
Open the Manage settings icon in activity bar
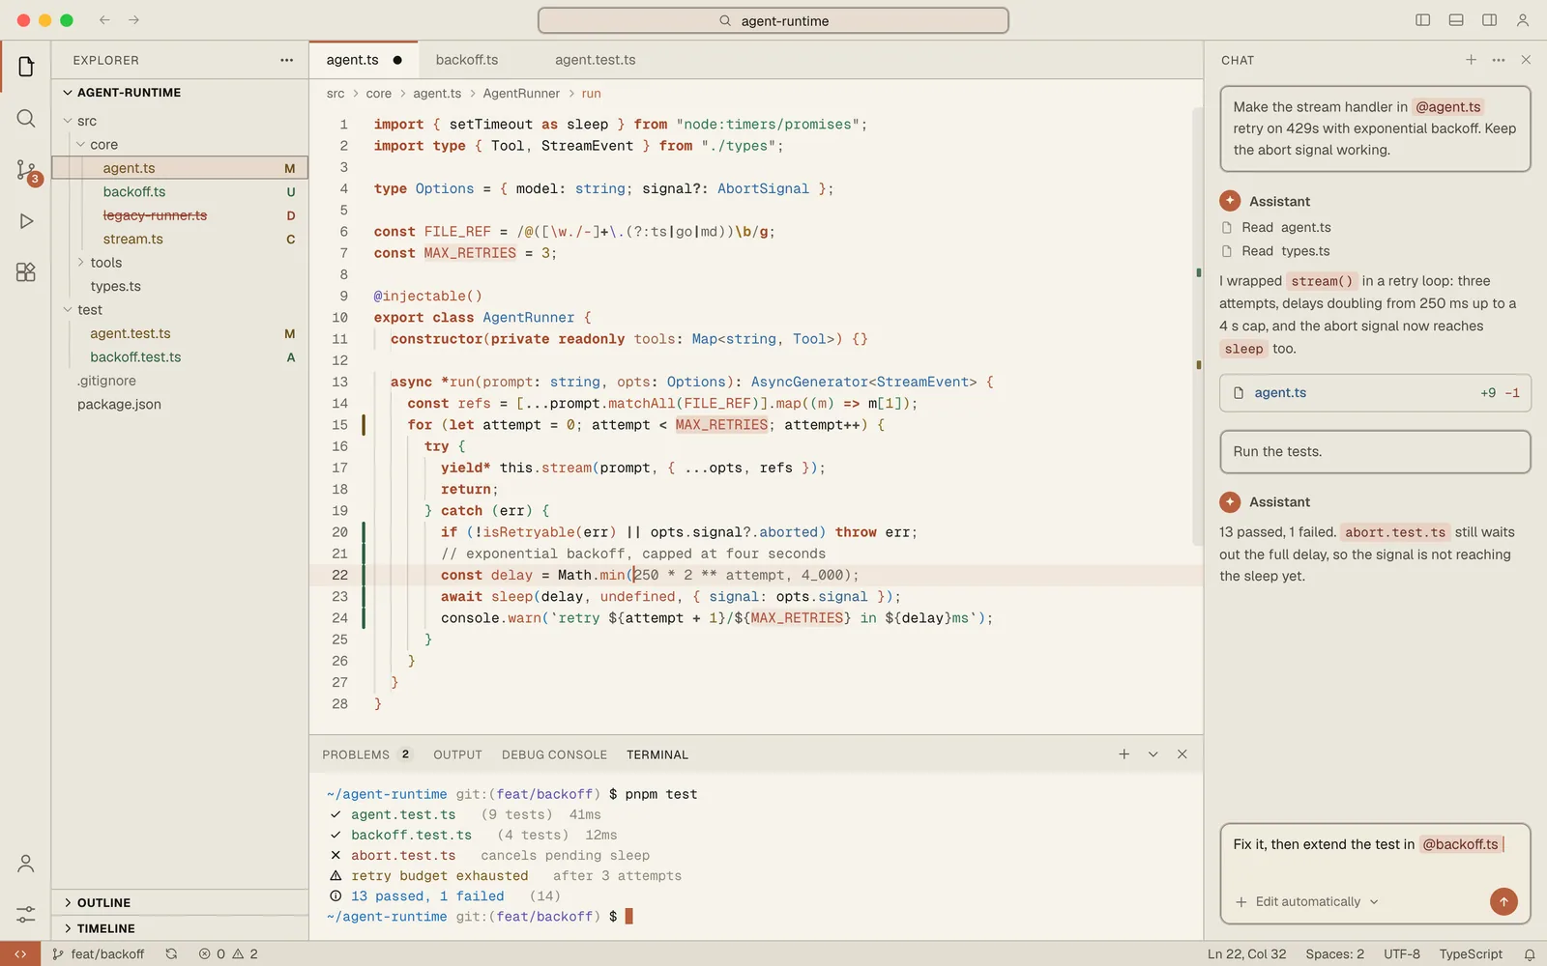coord(26,914)
